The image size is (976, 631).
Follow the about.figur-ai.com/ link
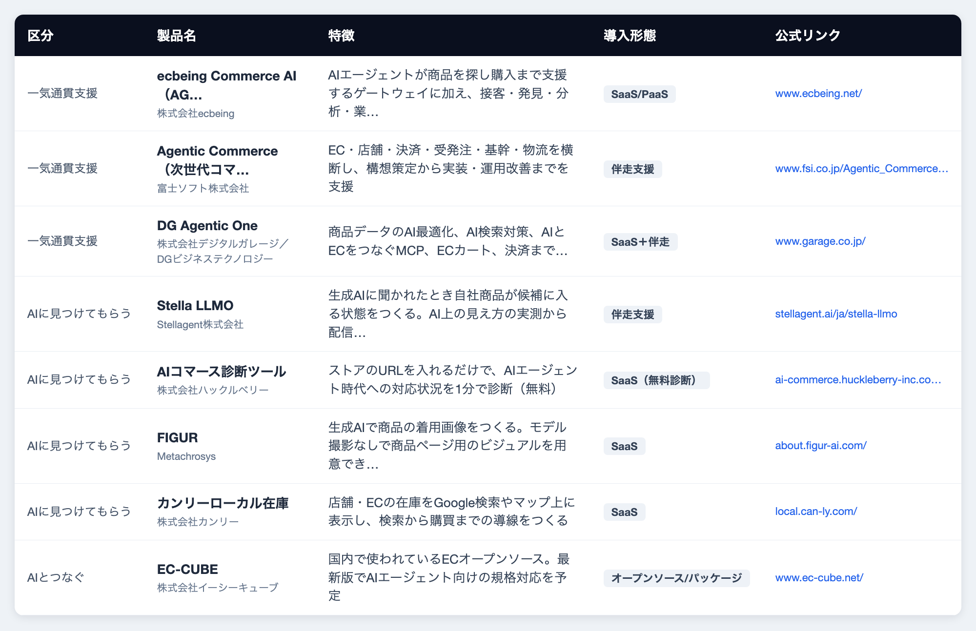[821, 446]
